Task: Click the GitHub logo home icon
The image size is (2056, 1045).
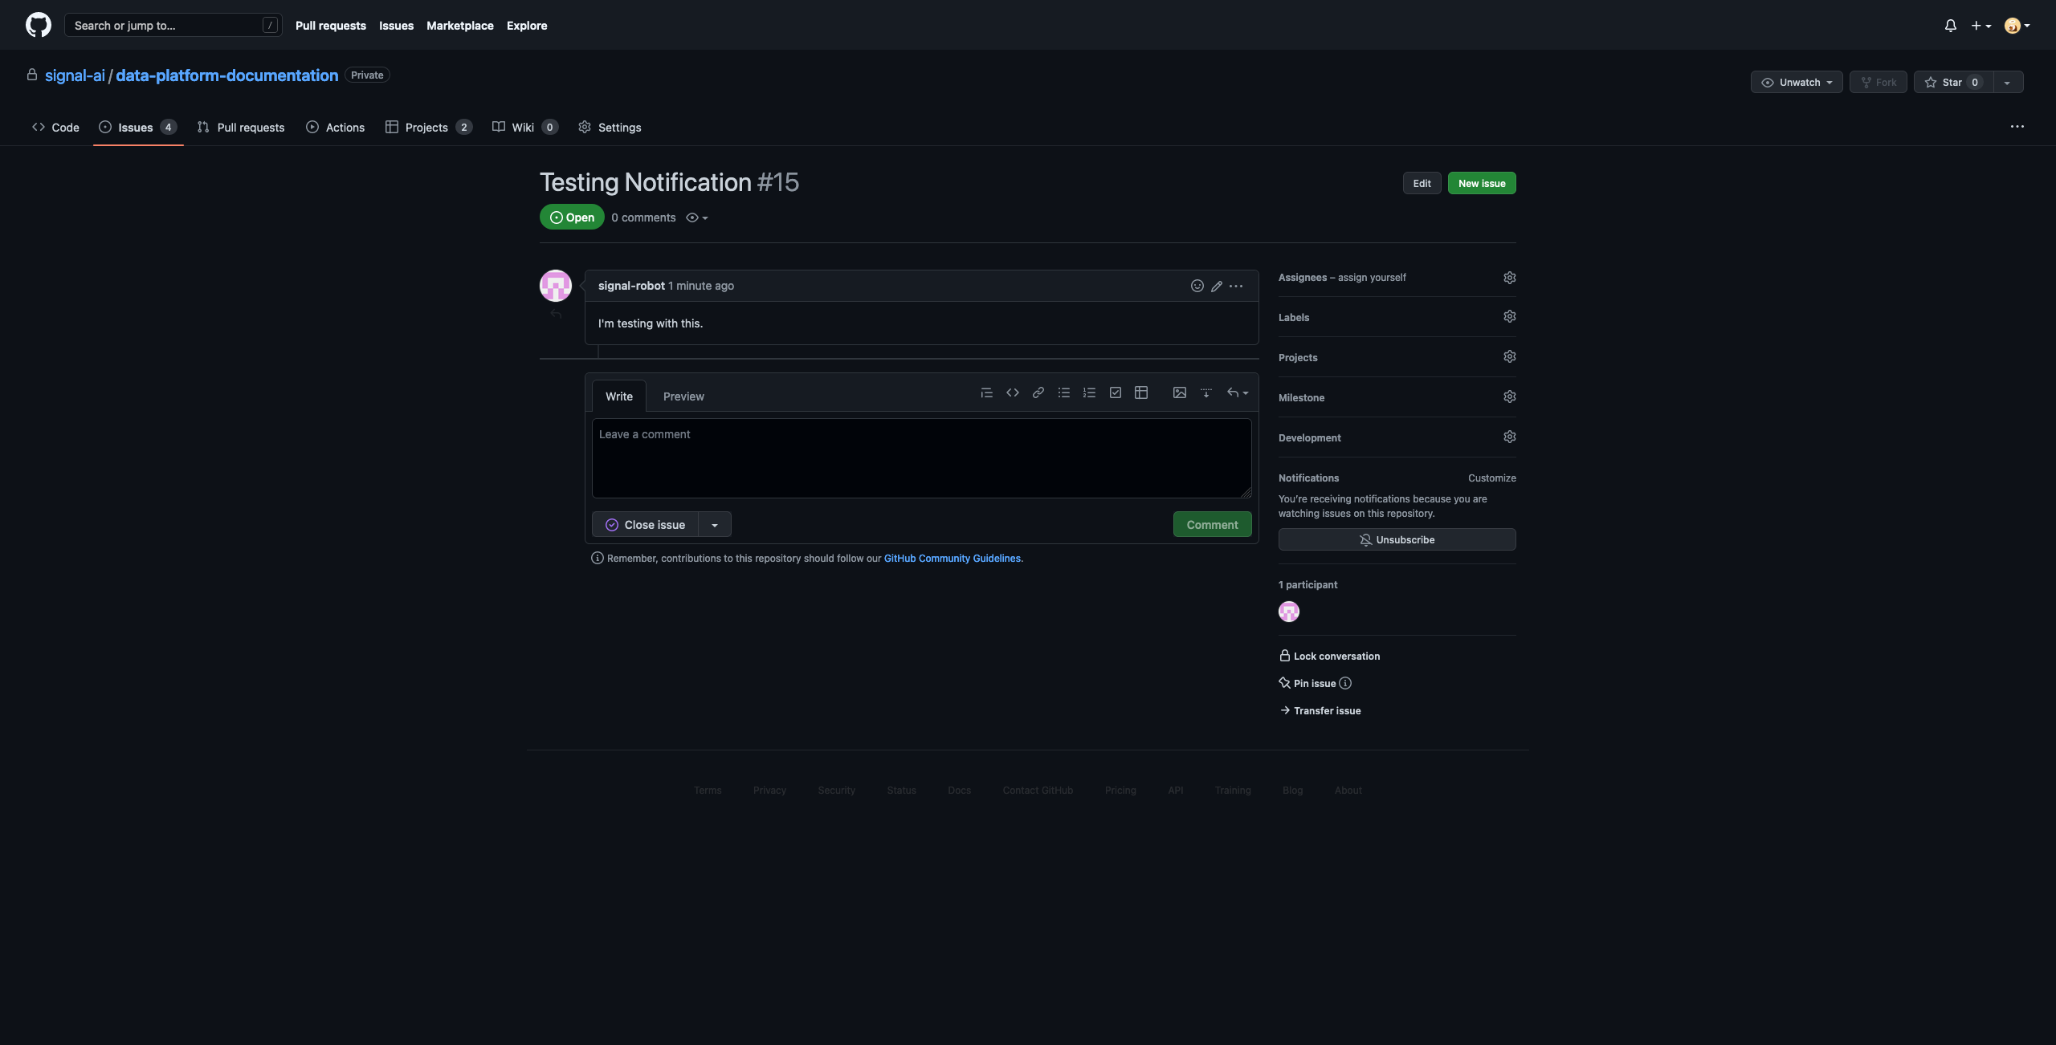Action: pyautogui.click(x=38, y=25)
